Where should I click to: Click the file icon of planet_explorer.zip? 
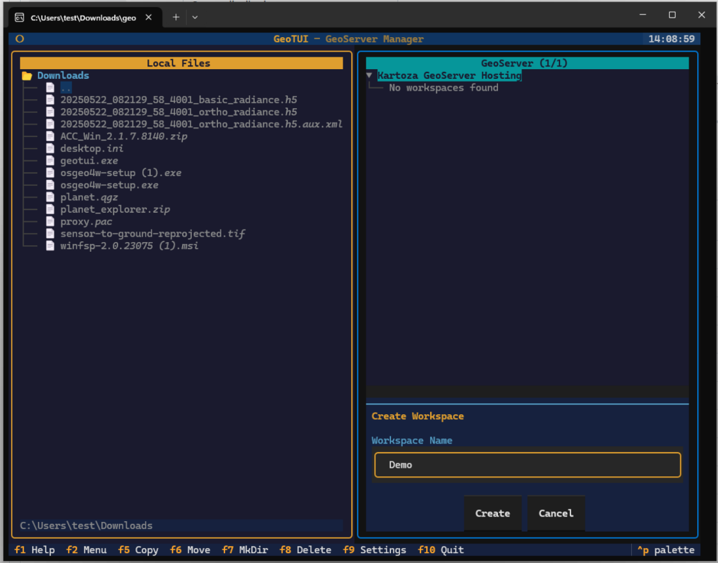[50, 209]
